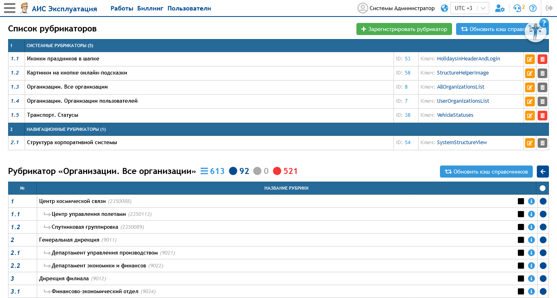Click ID 58 value

point(408,73)
